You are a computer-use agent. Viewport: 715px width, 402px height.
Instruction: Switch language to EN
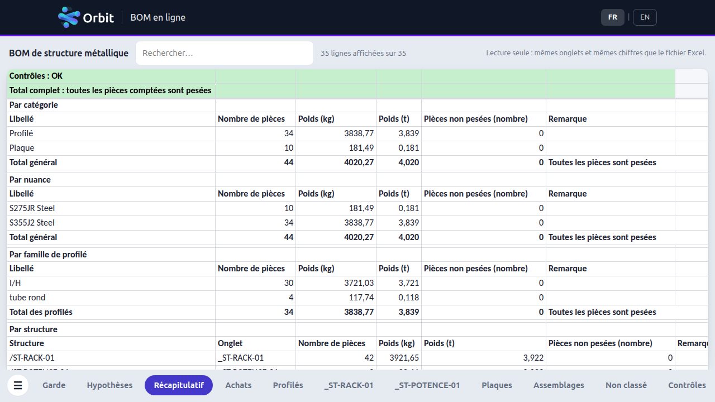[645, 17]
